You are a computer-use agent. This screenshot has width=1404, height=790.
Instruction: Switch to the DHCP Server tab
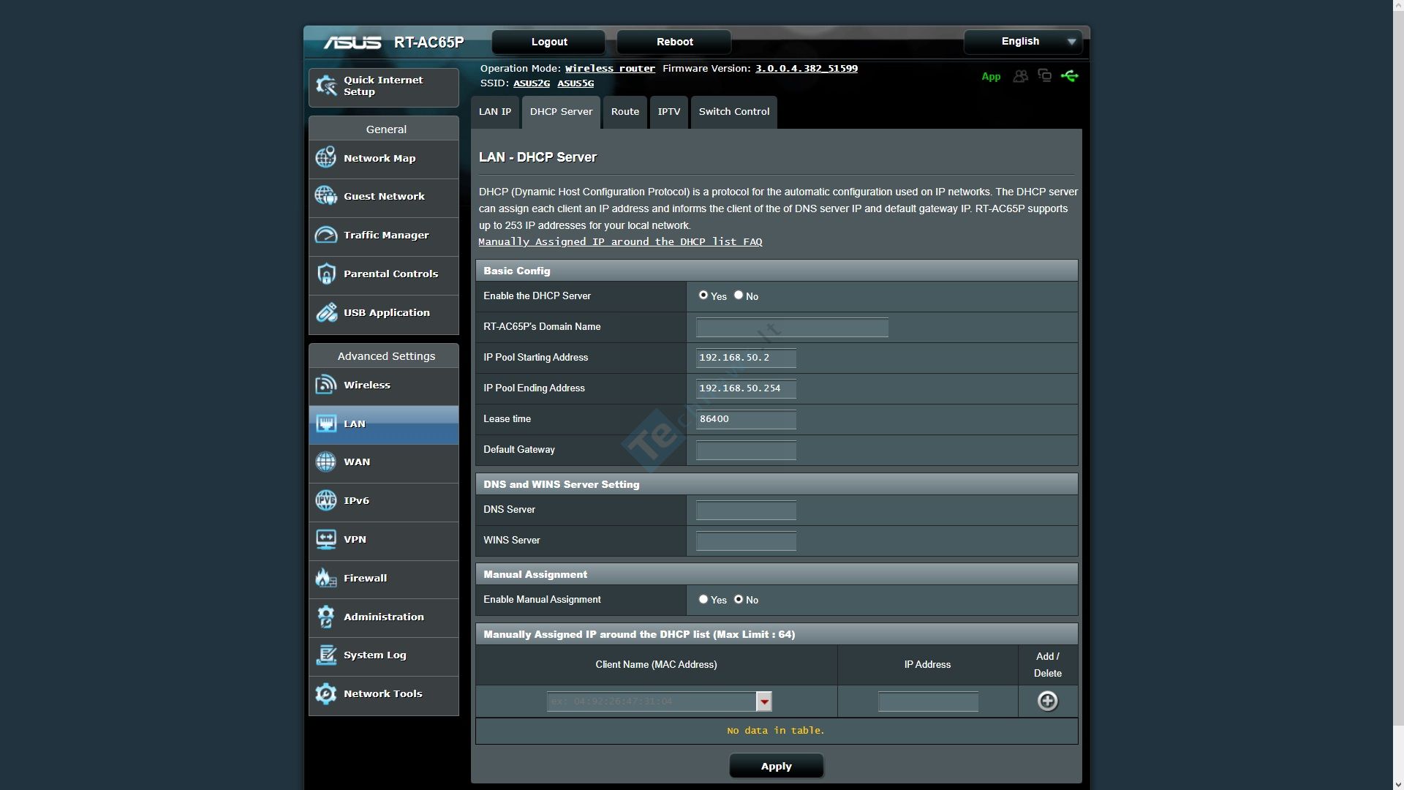click(x=561, y=112)
